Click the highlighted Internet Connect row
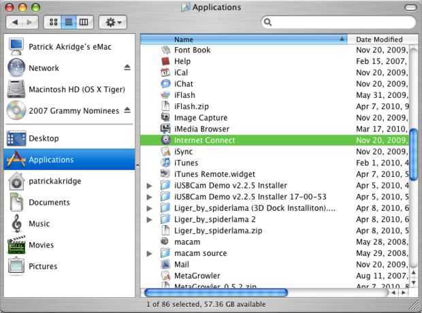The width and height of the screenshot is (422, 313). pos(274,140)
